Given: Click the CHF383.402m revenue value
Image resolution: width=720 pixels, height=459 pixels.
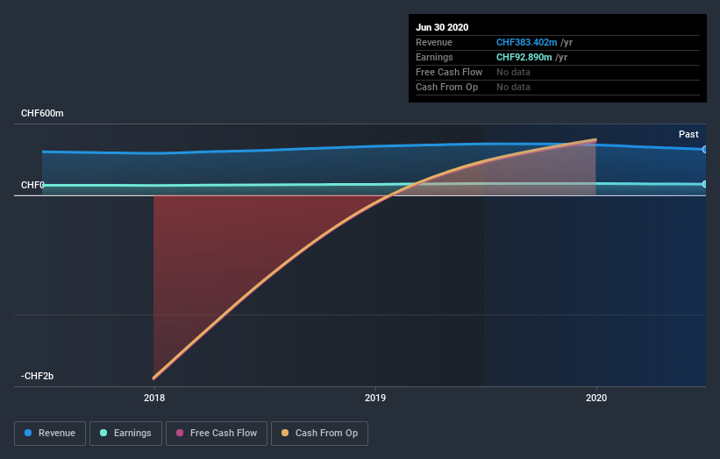Looking at the screenshot, I should coord(527,42).
